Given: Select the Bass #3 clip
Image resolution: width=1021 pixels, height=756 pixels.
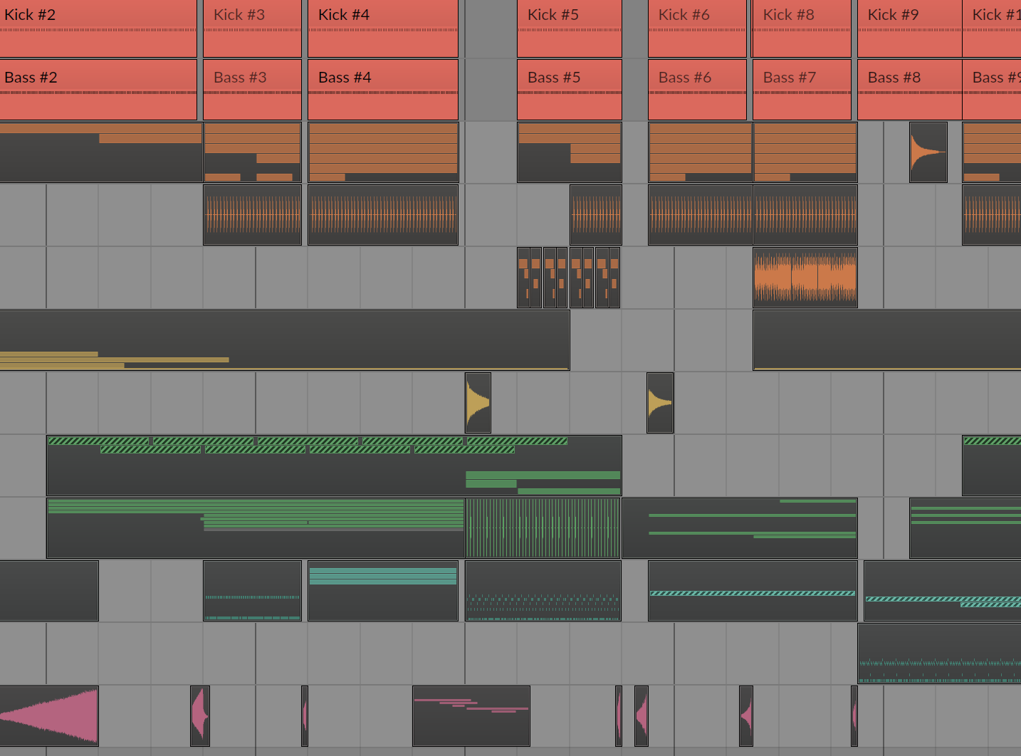Looking at the screenshot, I should tap(252, 90).
